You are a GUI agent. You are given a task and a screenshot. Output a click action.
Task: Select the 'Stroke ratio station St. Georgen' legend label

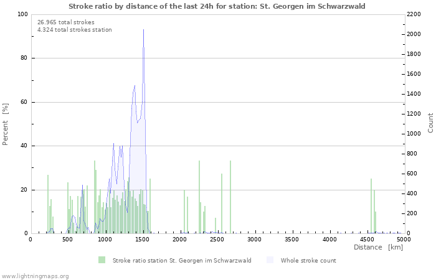182,261
